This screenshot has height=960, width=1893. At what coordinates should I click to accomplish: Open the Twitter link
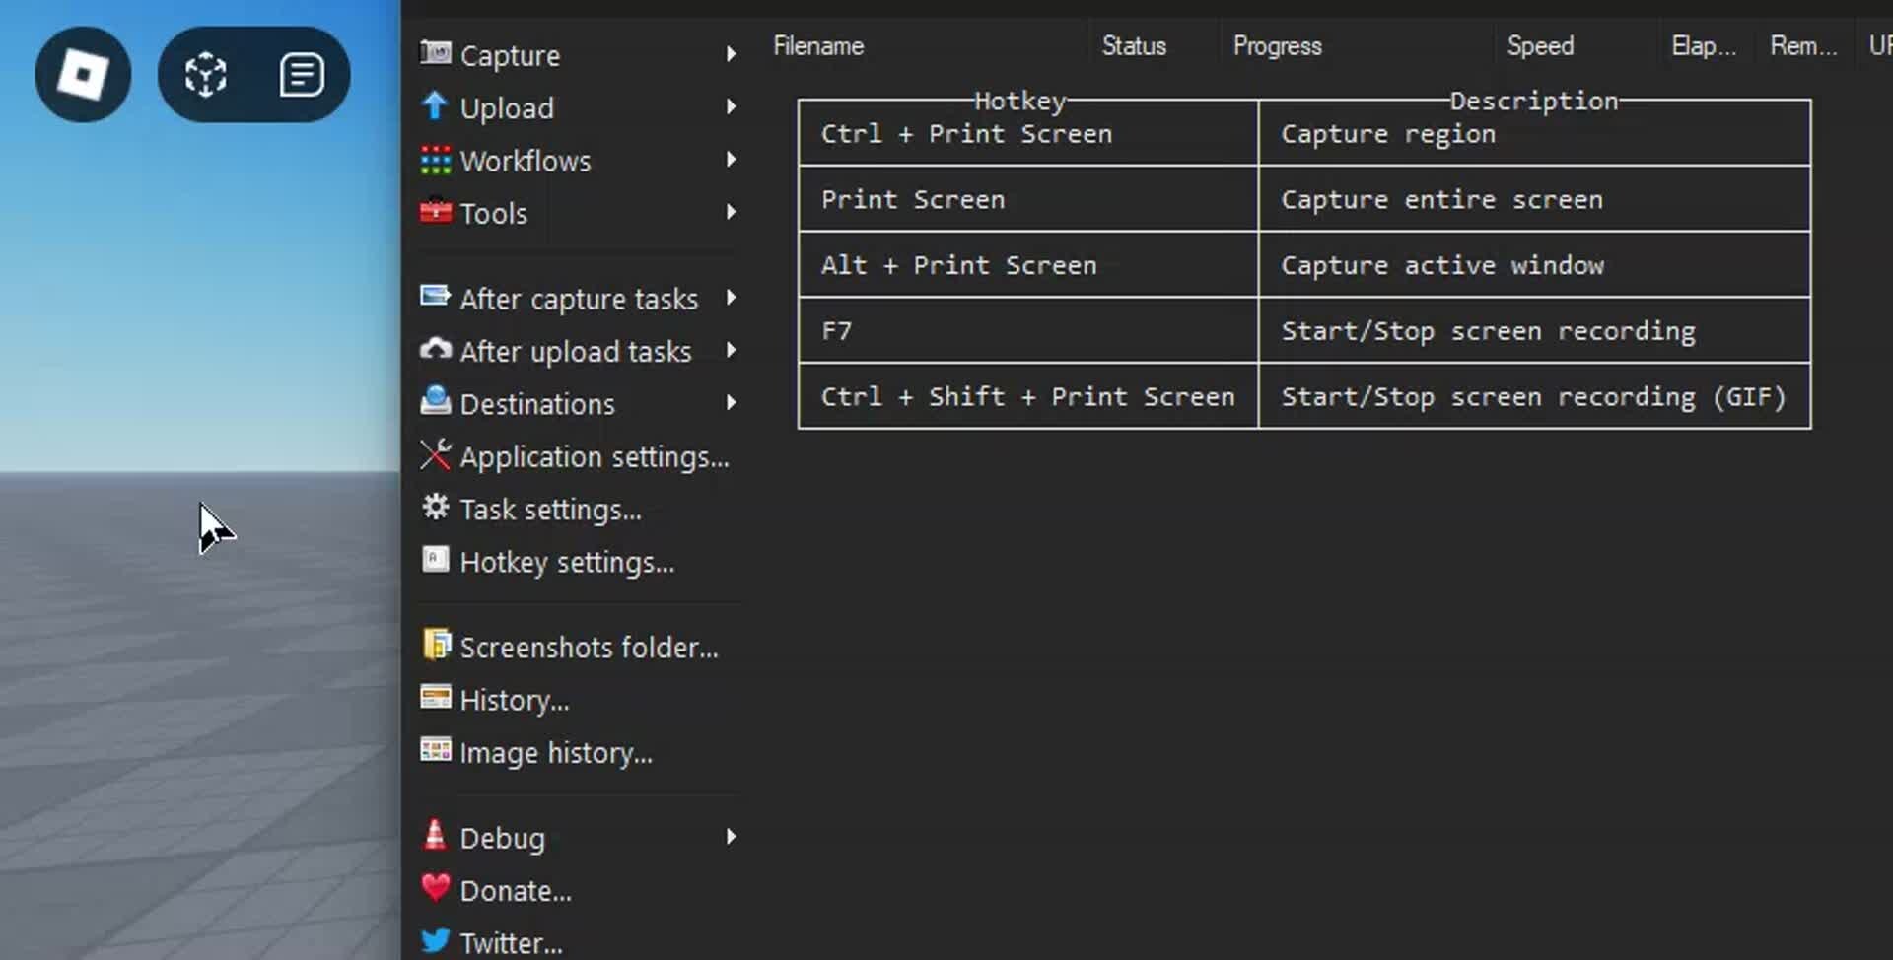[507, 941]
